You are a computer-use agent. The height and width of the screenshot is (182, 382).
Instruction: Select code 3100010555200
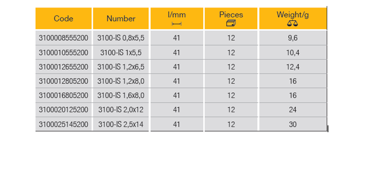point(63,52)
